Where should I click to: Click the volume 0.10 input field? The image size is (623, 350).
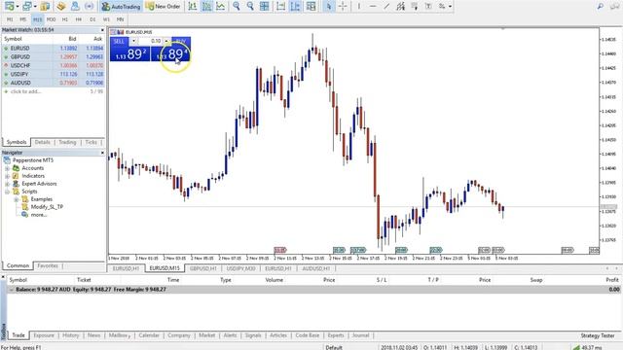coord(150,41)
